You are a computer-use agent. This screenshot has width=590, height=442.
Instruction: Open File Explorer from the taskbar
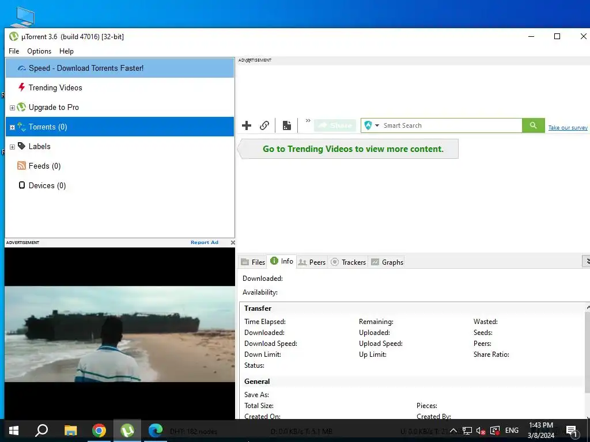pos(70,430)
